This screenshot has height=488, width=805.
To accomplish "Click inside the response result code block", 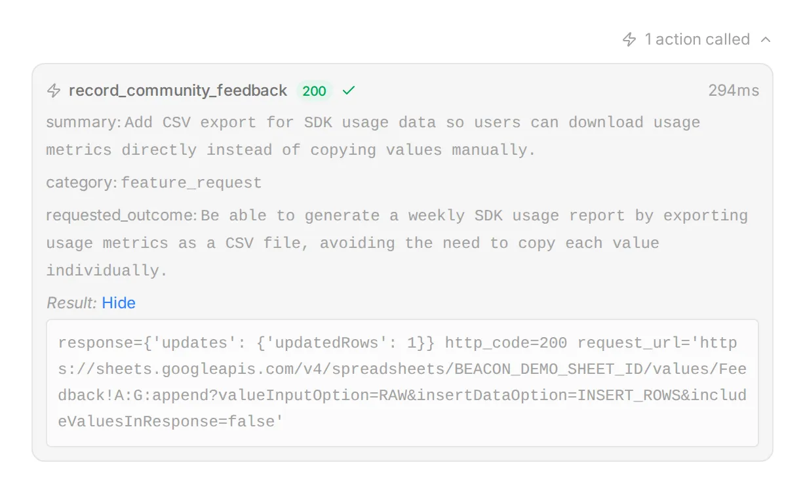I will tap(402, 383).
